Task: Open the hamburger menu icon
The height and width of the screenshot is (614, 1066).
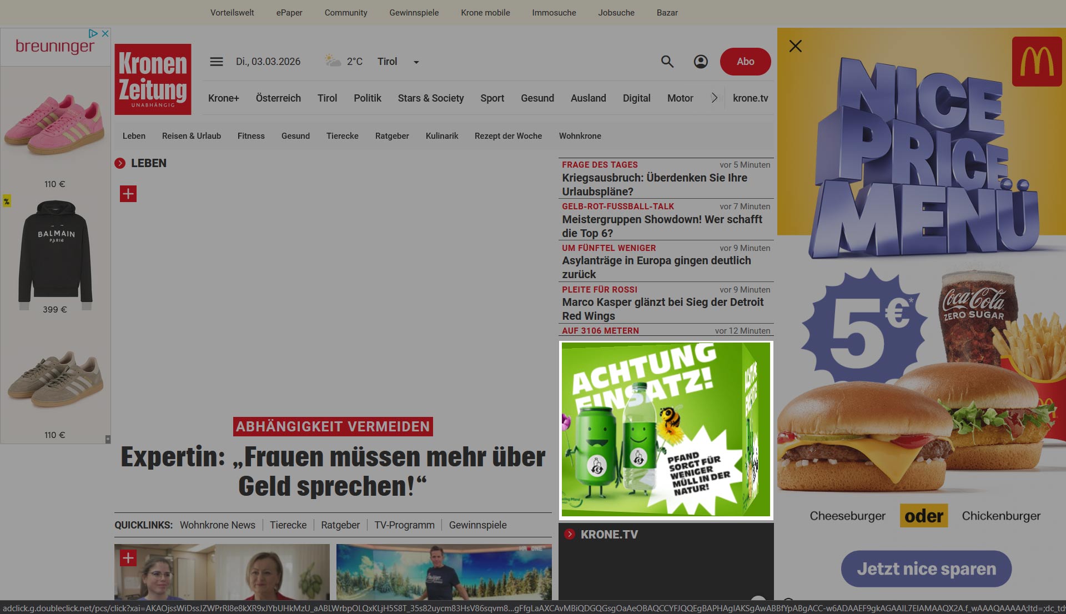Action: click(x=217, y=62)
